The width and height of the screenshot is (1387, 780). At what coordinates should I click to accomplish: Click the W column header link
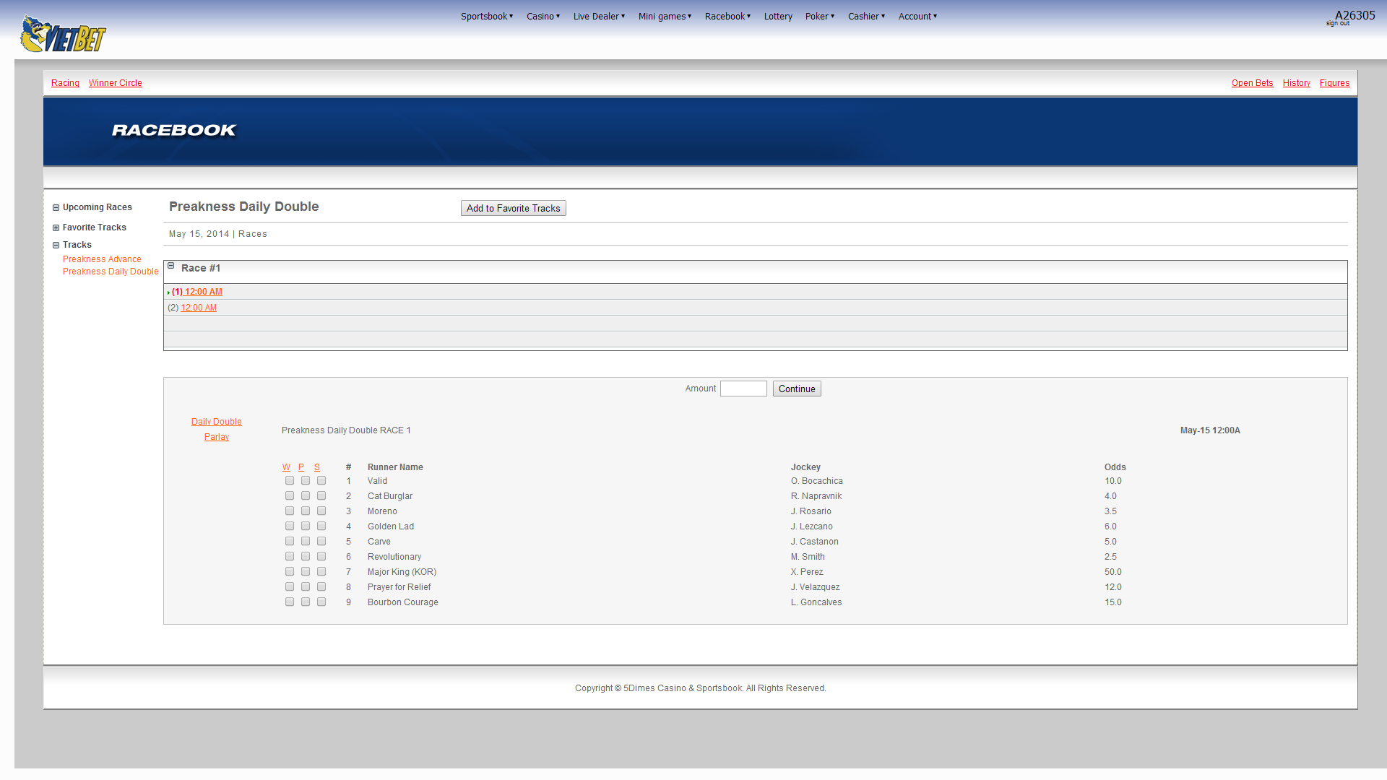[x=286, y=467]
